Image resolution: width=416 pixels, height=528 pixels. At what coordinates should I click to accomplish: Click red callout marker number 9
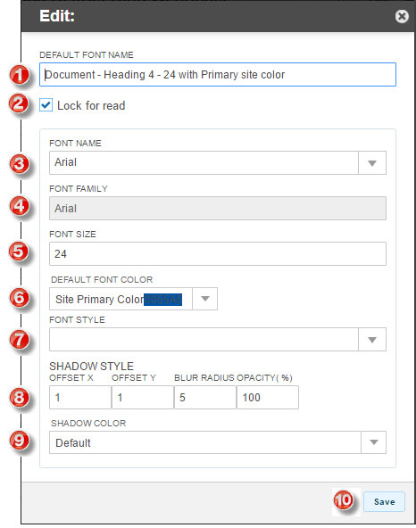pyautogui.click(x=20, y=440)
